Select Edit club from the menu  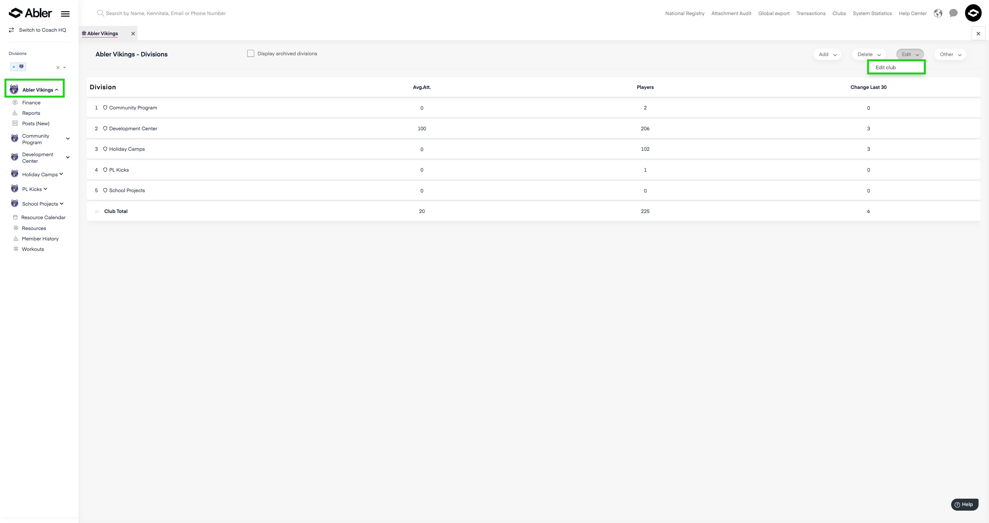(885, 67)
